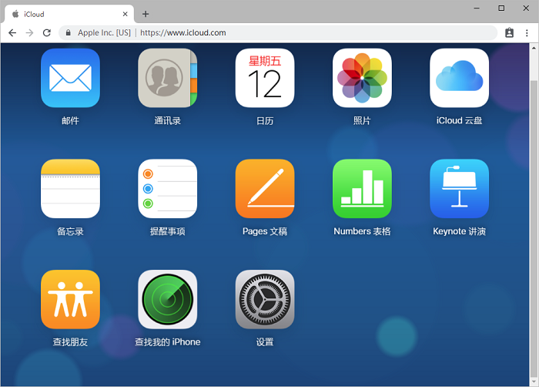Click the Keynote 讲演 label text
539x387 pixels.
(x=459, y=231)
